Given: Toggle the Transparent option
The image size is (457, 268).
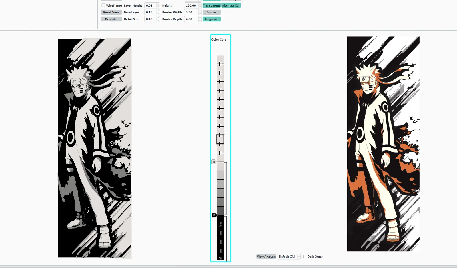Looking at the screenshot, I should [x=211, y=5].
